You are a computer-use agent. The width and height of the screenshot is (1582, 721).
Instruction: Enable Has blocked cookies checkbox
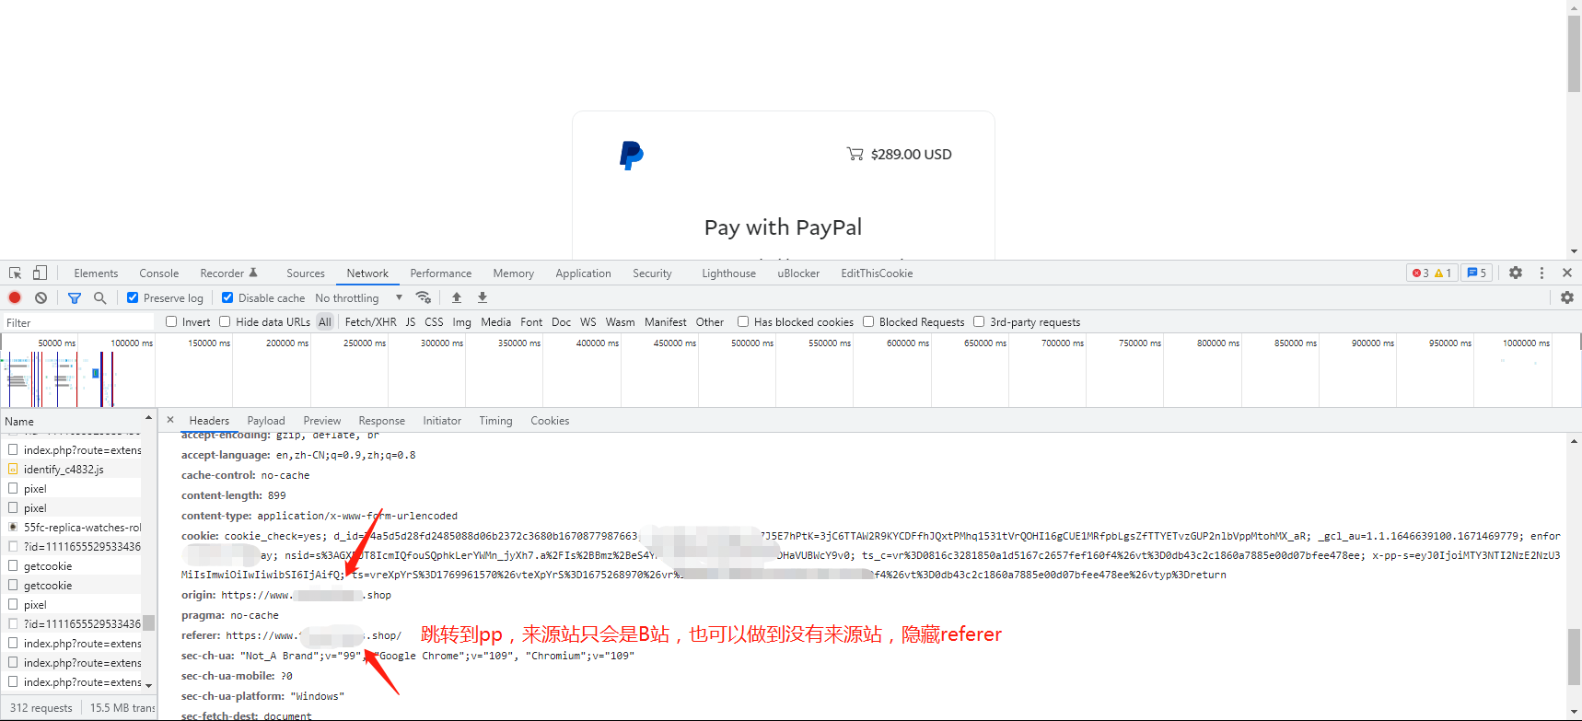(x=743, y=321)
